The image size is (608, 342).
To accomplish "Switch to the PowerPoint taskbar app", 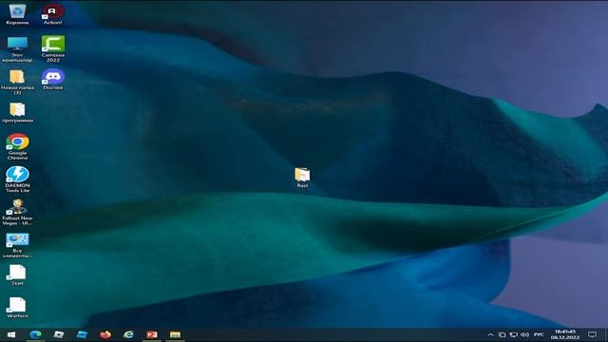I will point(152,334).
